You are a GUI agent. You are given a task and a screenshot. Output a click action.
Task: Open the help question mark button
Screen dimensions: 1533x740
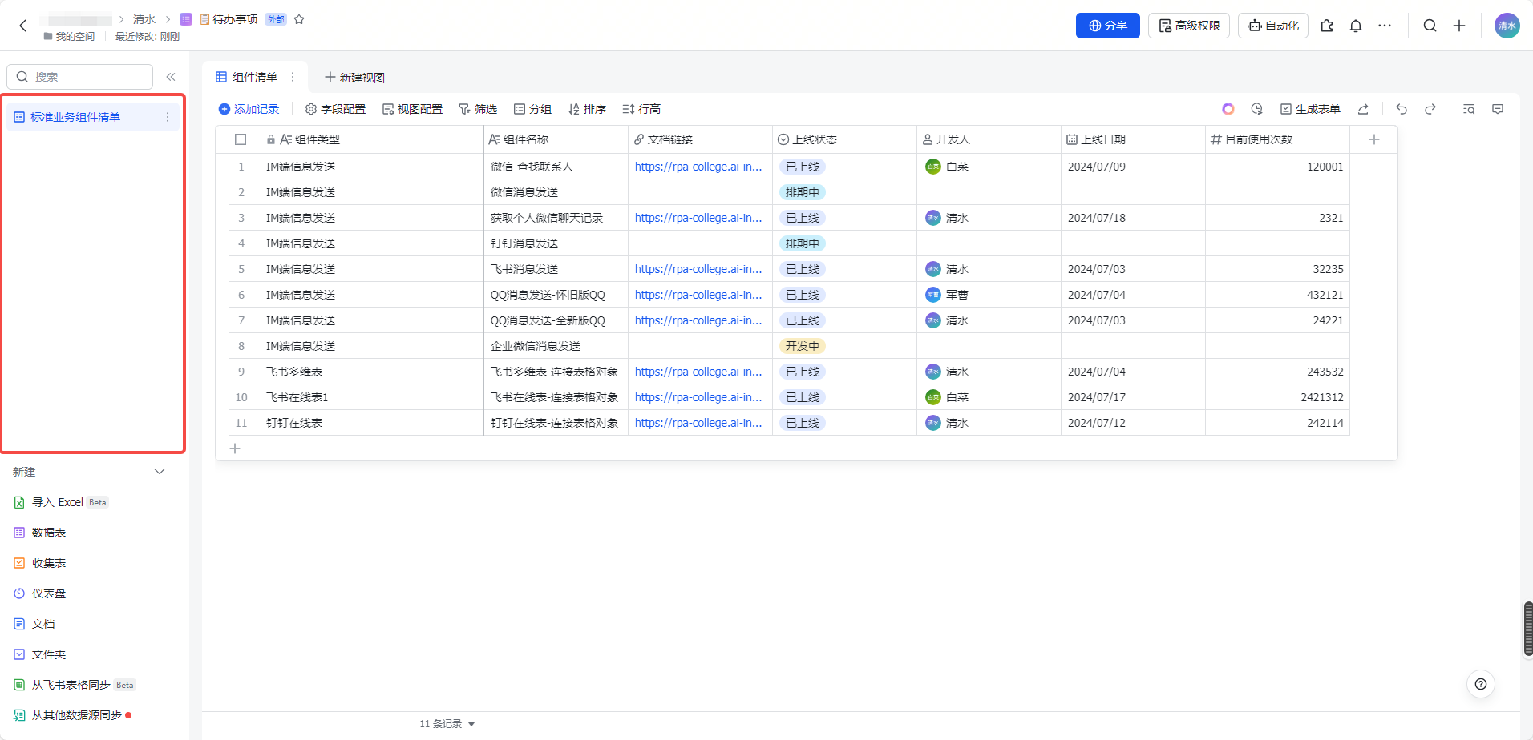tap(1481, 684)
